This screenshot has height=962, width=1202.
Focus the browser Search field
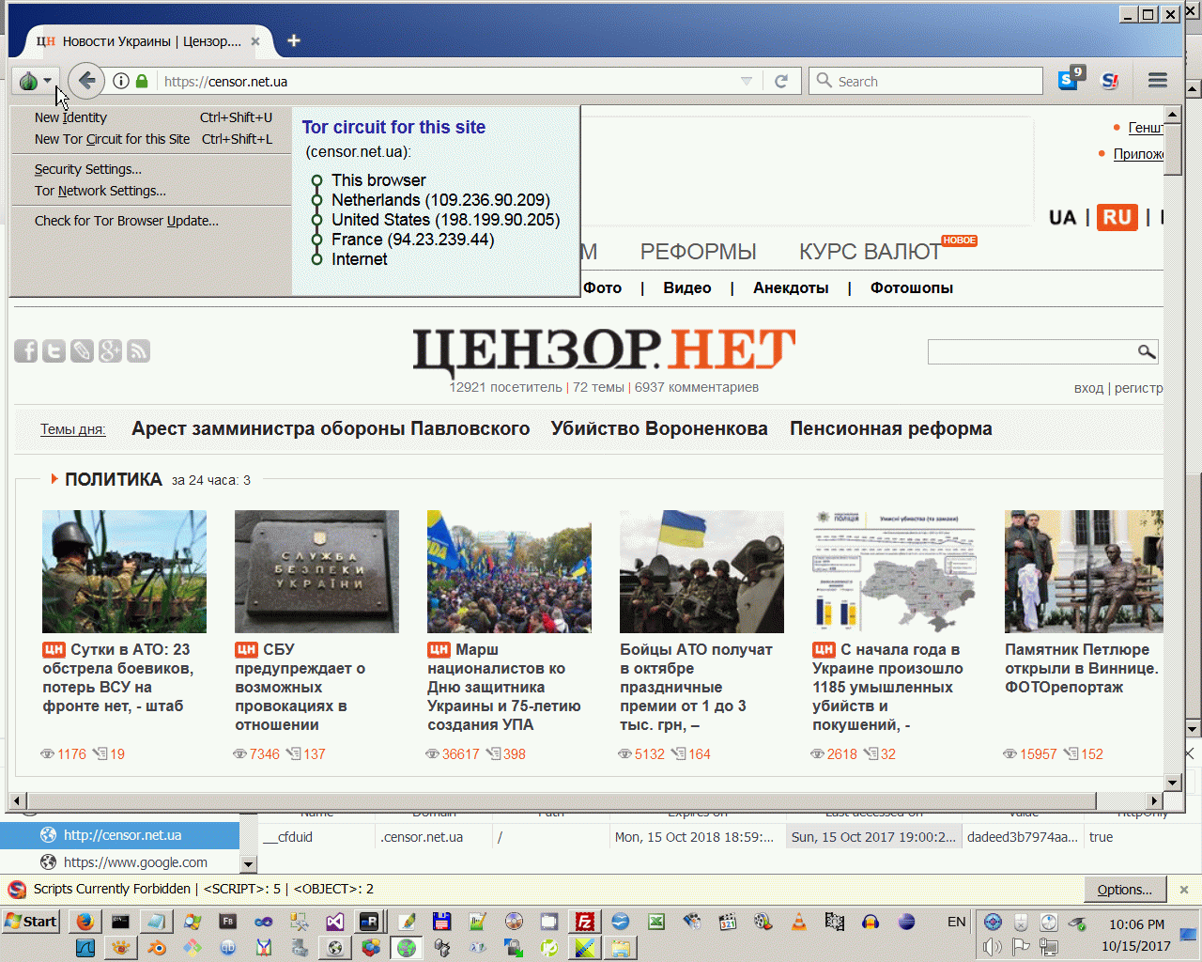pyautogui.click(x=926, y=81)
